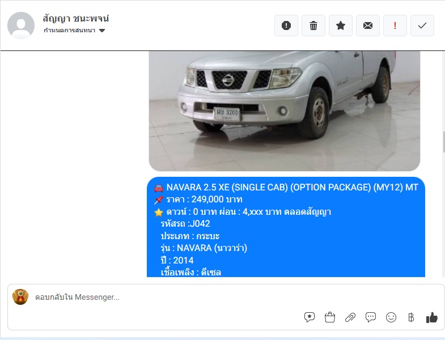Delete conversation using trash can icon
The width and height of the screenshot is (445, 340).
point(313,25)
